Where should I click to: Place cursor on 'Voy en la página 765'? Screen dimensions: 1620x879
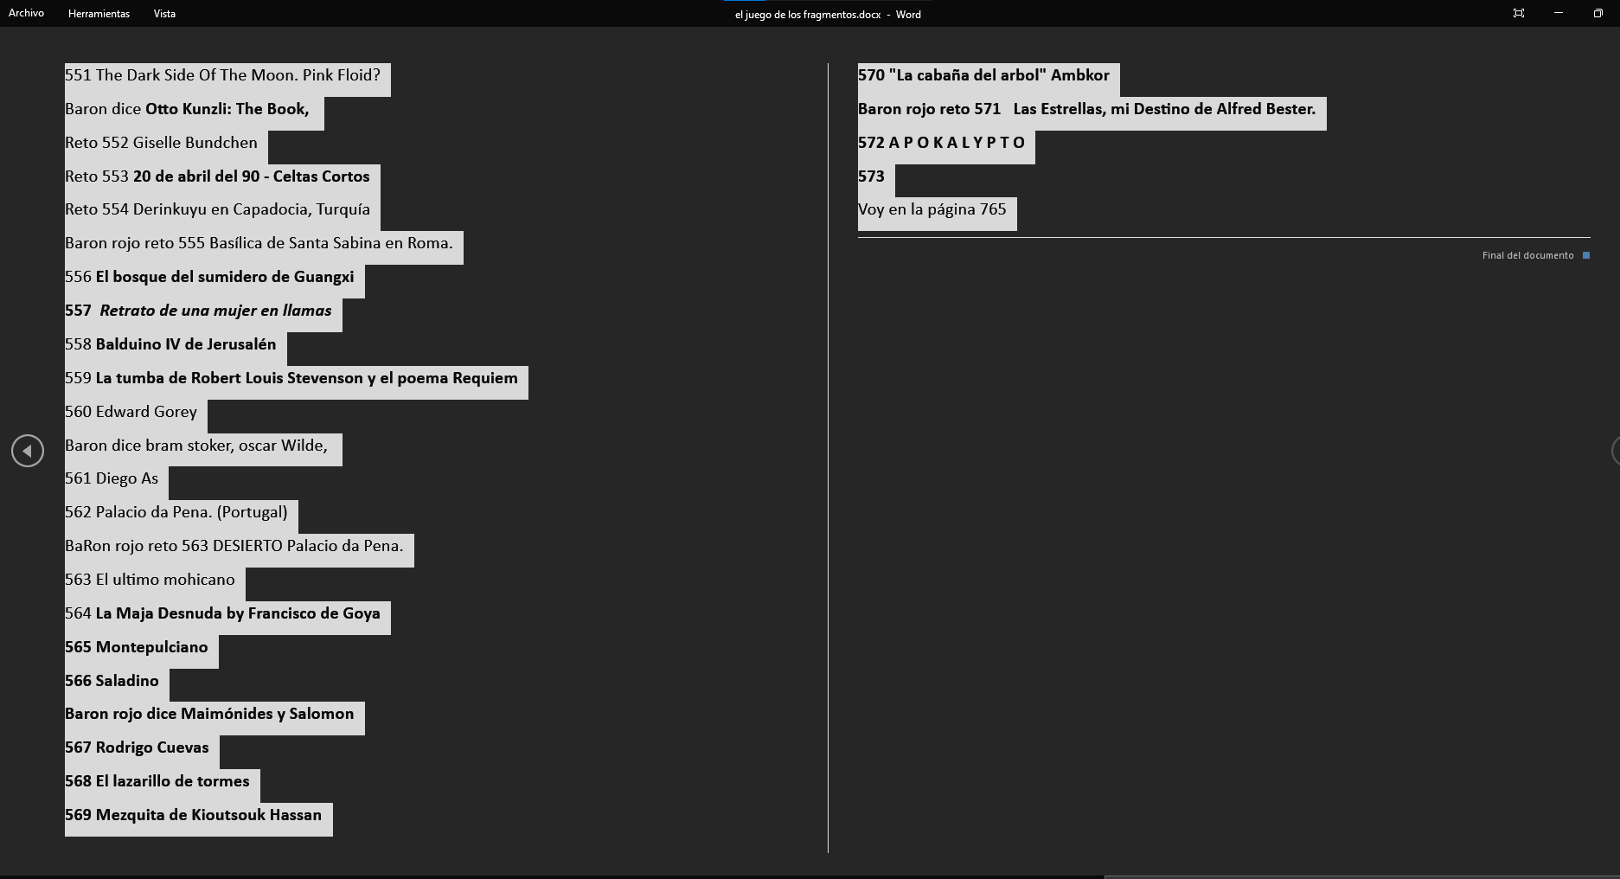coord(932,209)
